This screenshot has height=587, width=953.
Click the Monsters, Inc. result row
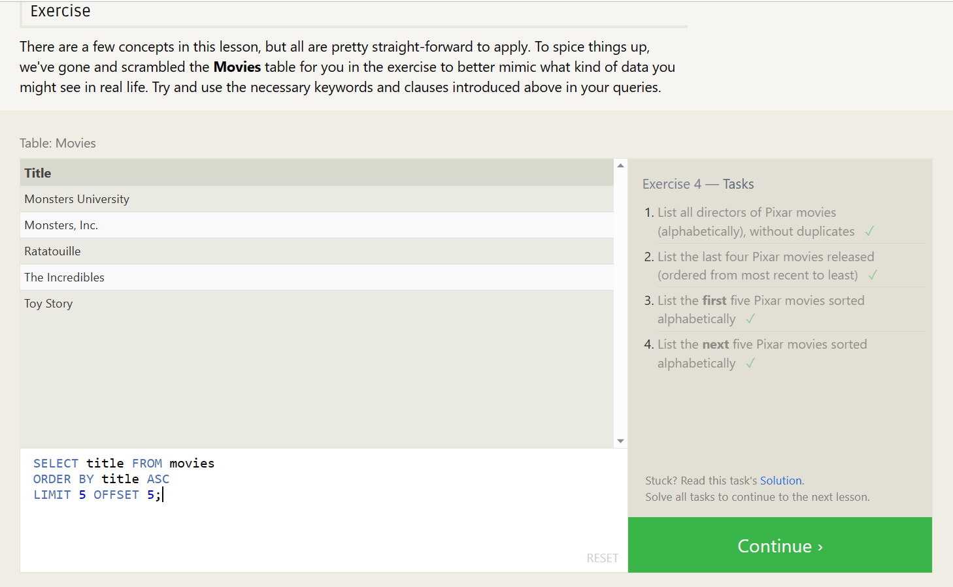pyautogui.click(x=317, y=225)
